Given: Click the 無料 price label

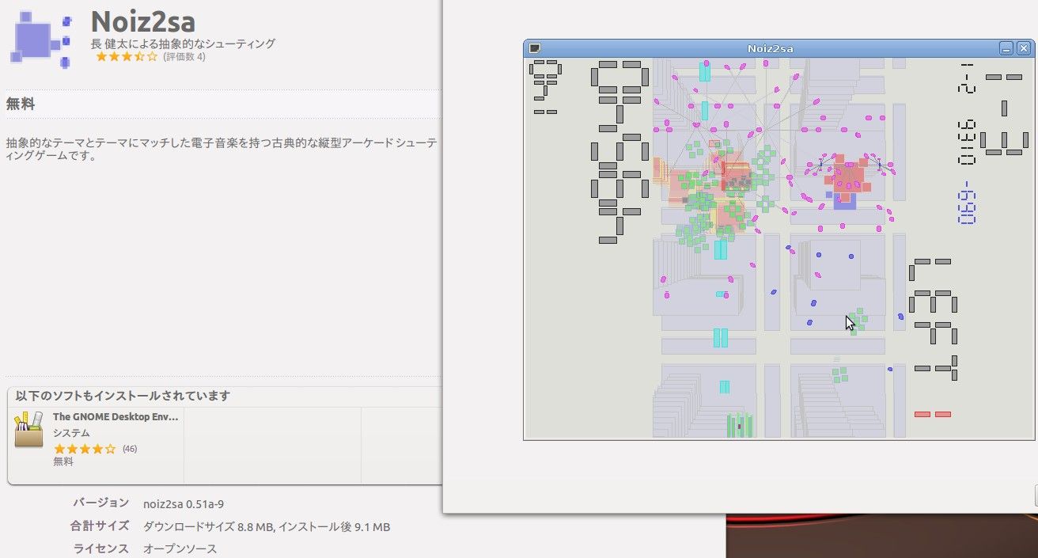Looking at the screenshot, I should point(21,104).
